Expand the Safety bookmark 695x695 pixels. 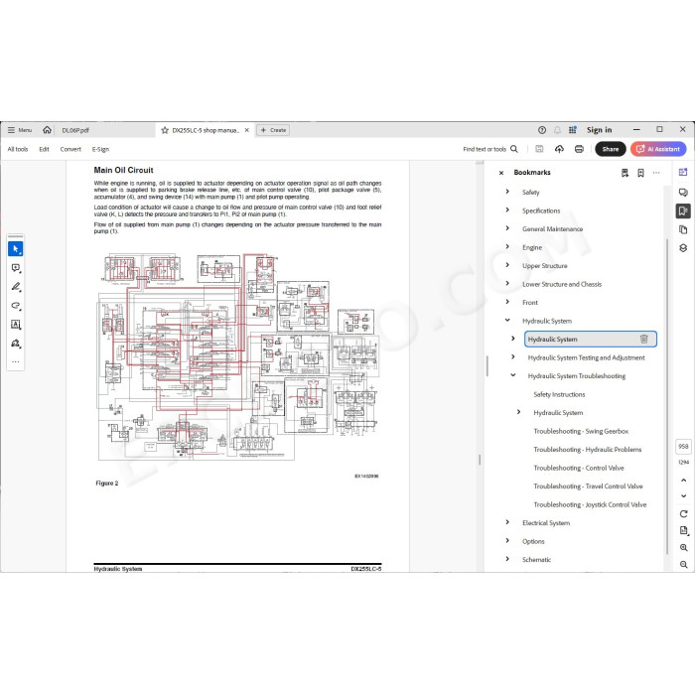pos(507,192)
